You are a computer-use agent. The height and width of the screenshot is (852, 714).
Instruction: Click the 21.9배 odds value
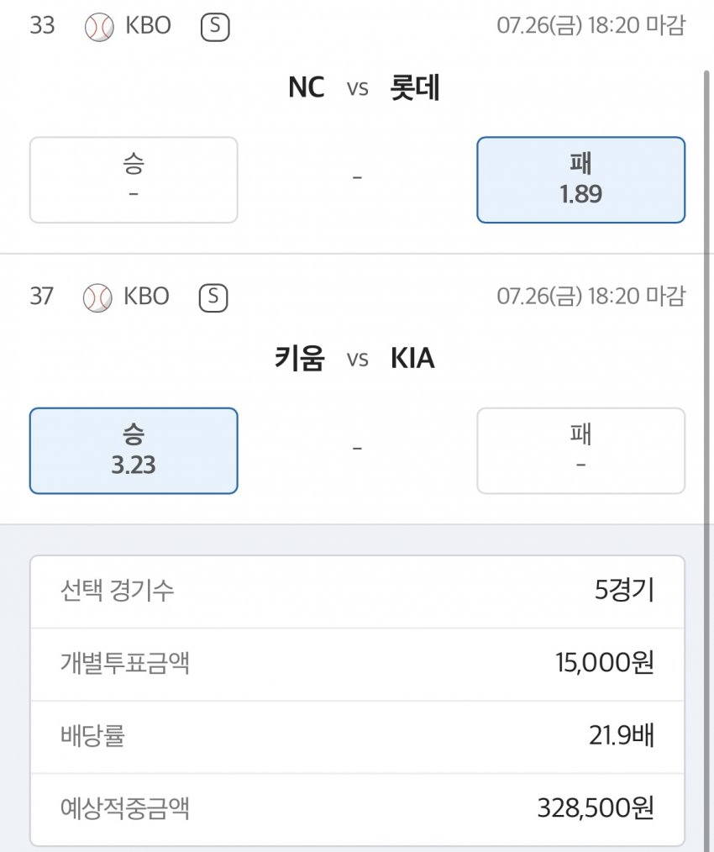[x=621, y=737]
